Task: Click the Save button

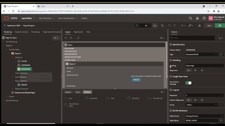Action: tap(209, 26)
